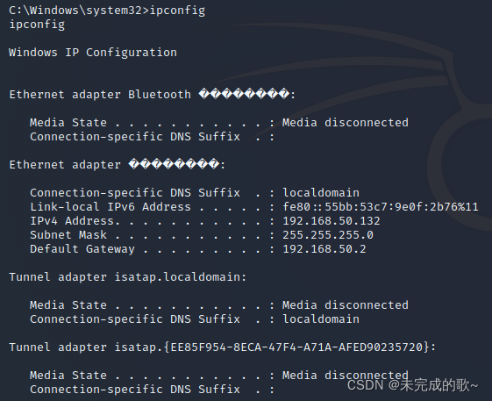Click the Tunnel adapter isatap.localdomain heading
Screen dimensions: 492x401
click(128, 277)
